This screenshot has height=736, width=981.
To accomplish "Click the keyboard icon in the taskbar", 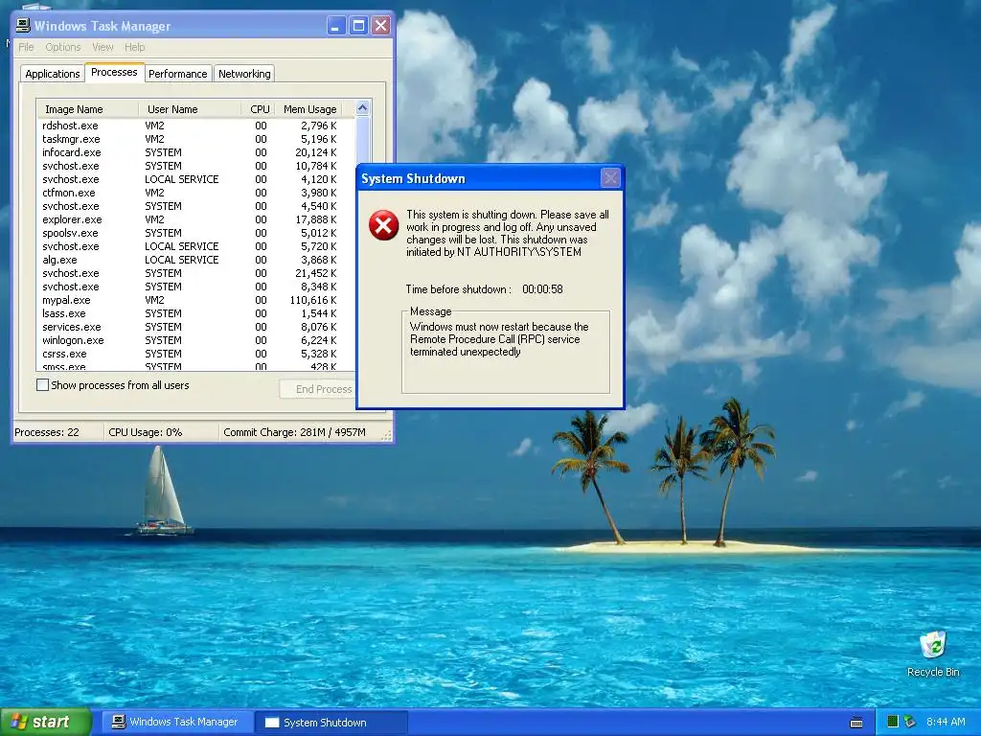I will point(856,723).
